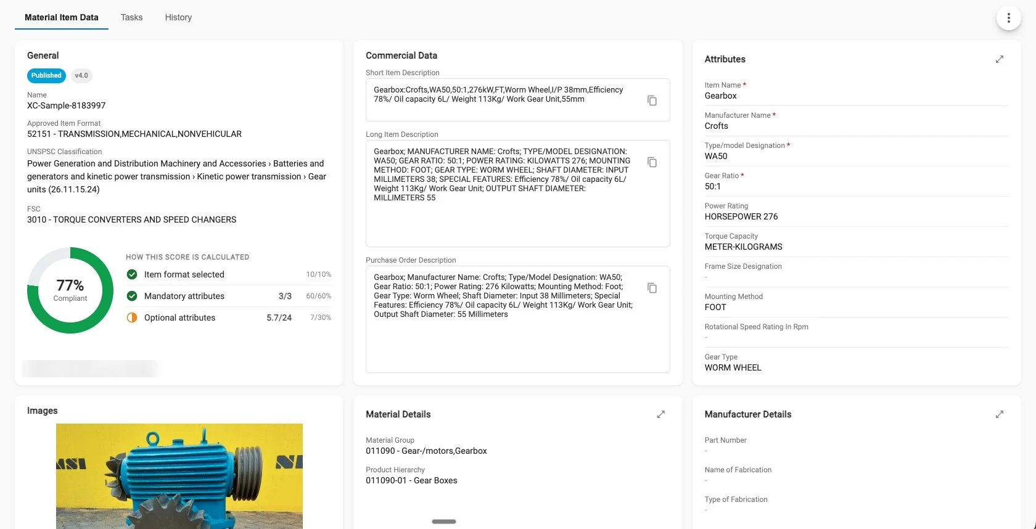Expand the Attributes panel
The height and width of the screenshot is (529, 1036).
(x=1000, y=59)
